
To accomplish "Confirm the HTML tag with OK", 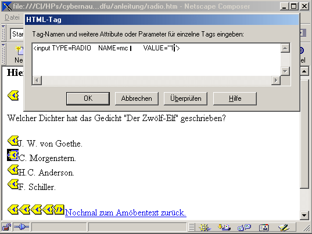I will click(x=88, y=98).
